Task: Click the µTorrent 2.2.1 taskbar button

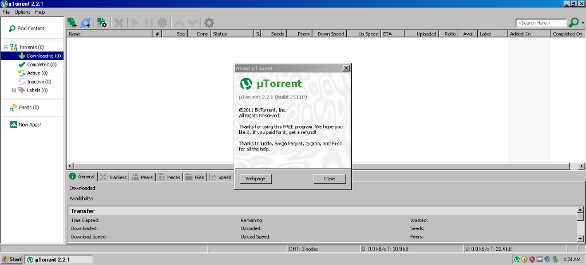Action: click(x=59, y=259)
